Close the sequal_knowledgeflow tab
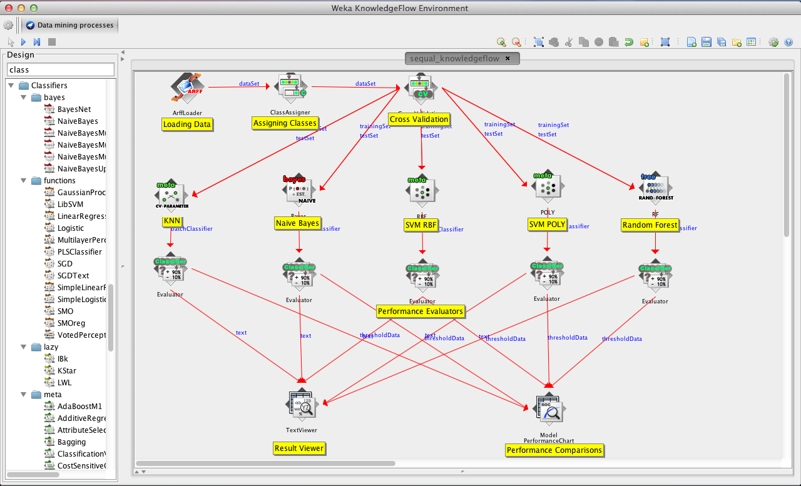This screenshot has width=801, height=486. click(x=508, y=58)
